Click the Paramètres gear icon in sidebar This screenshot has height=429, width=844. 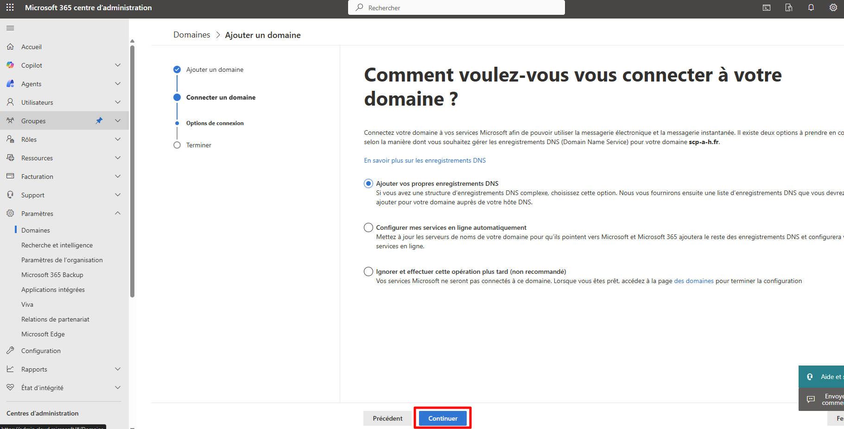(10, 214)
